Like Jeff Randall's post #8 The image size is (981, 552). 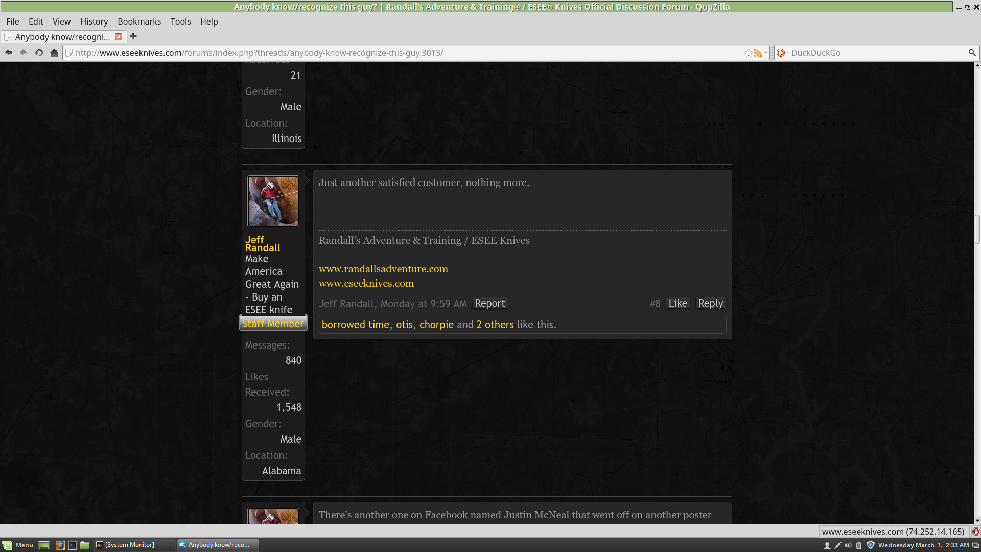click(678, 303)
